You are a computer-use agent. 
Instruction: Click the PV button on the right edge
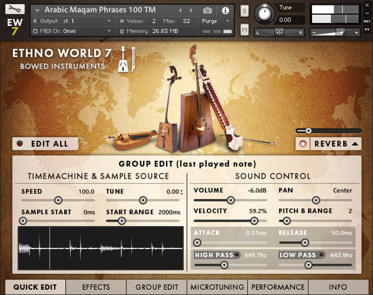[x=367, y=30]
